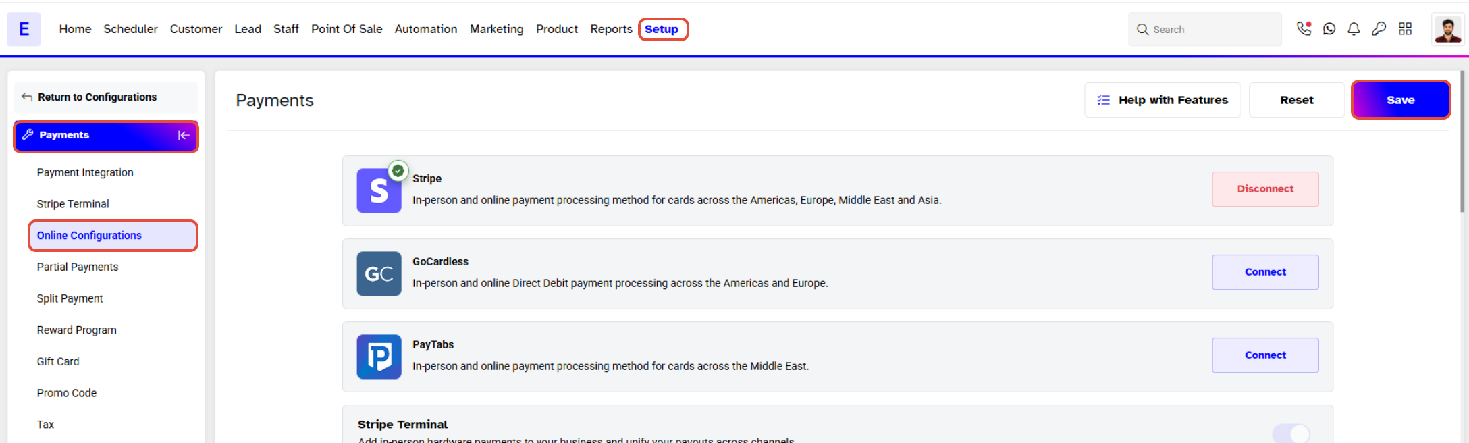Connect the PayTabs integration
This screenshot has height=443, width=1469.
pyautogui.click(x=1265, y=355)
